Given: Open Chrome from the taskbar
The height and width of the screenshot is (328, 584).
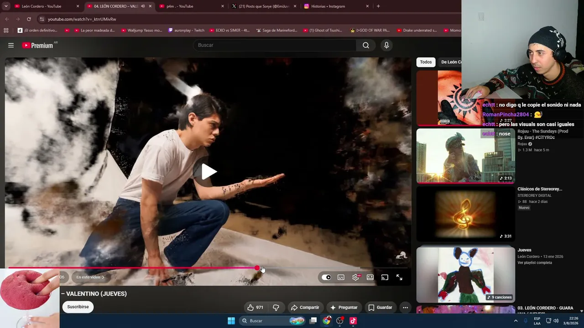Looking at the screenshot, I should pos(326,321).
